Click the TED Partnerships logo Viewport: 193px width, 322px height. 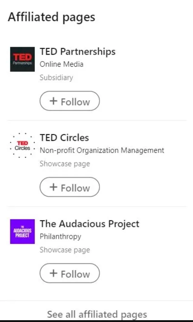22,59
